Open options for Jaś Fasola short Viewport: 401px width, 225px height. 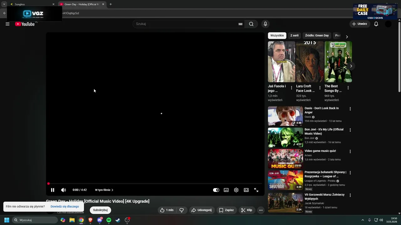point(292,88)
